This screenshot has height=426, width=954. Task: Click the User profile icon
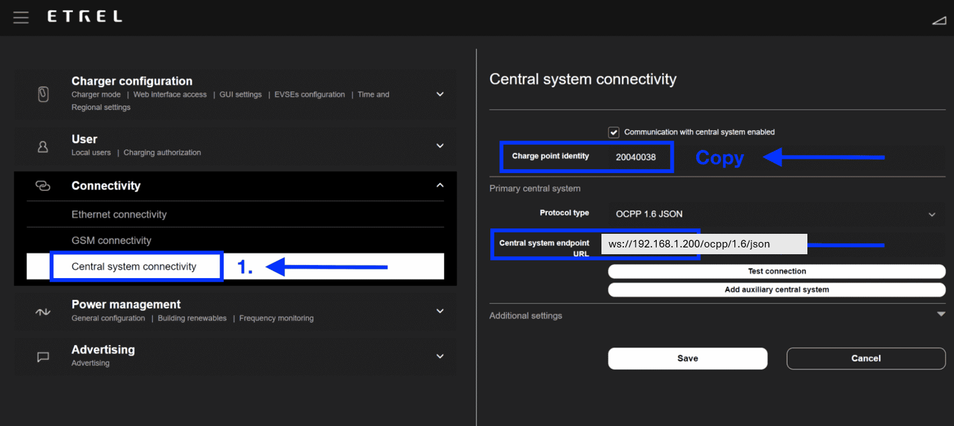tap(43, 146)
